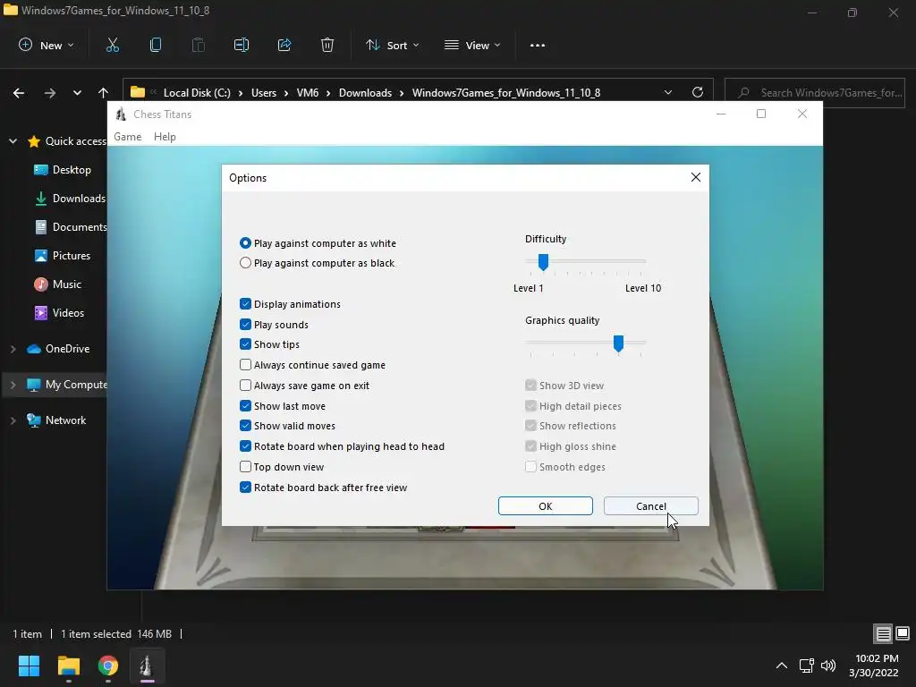Open Documents in the sidebar
Image resolution: width=916 pixels, height=687 pixels.
click(72, 226)
